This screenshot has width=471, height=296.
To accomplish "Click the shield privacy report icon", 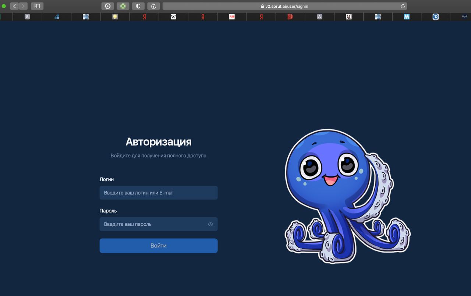I will (x=138, y=6).
